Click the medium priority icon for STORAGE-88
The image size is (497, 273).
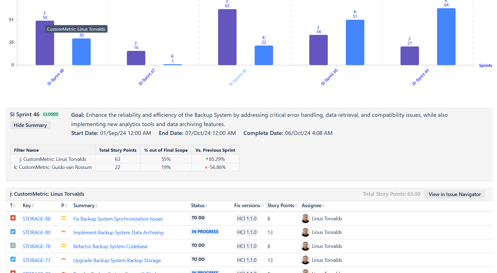point(63,218)
